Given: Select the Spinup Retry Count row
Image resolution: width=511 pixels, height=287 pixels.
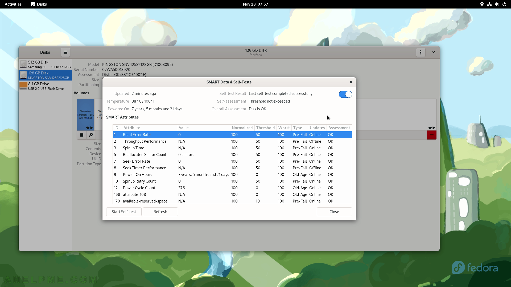Looking at the screenshot, I should (232, 181).
